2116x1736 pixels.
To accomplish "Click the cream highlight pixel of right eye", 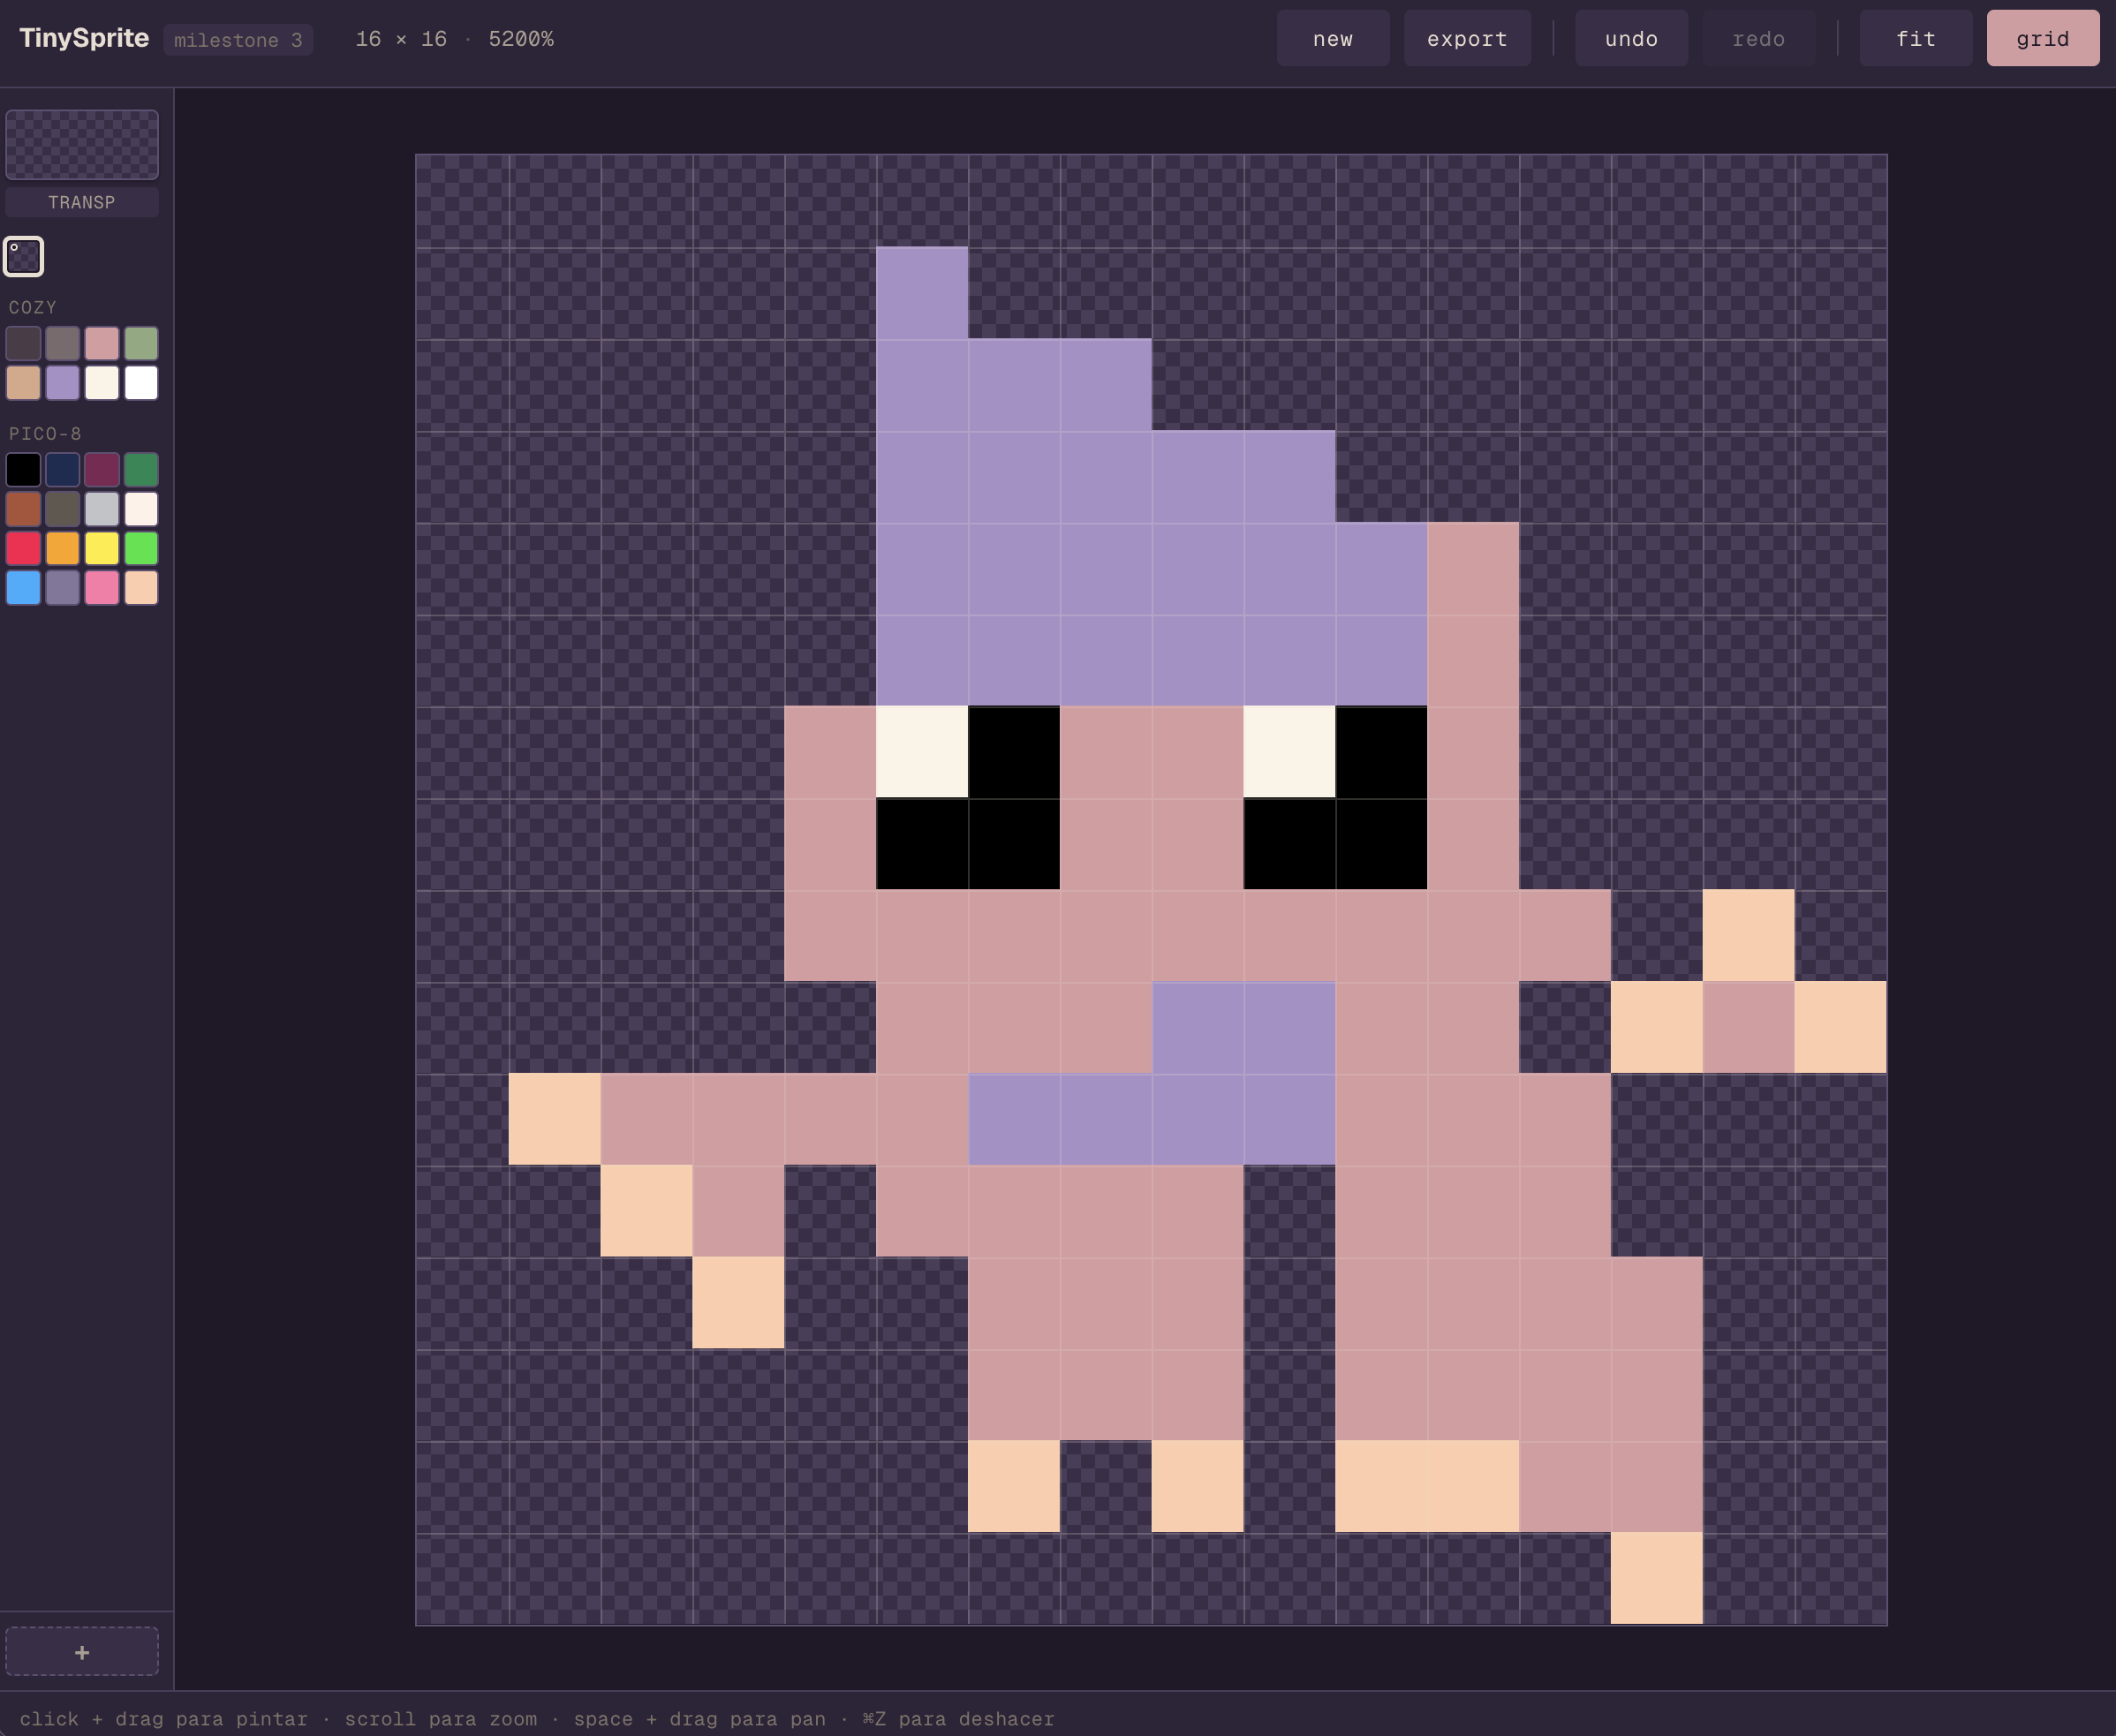I will coord(1289,752).
